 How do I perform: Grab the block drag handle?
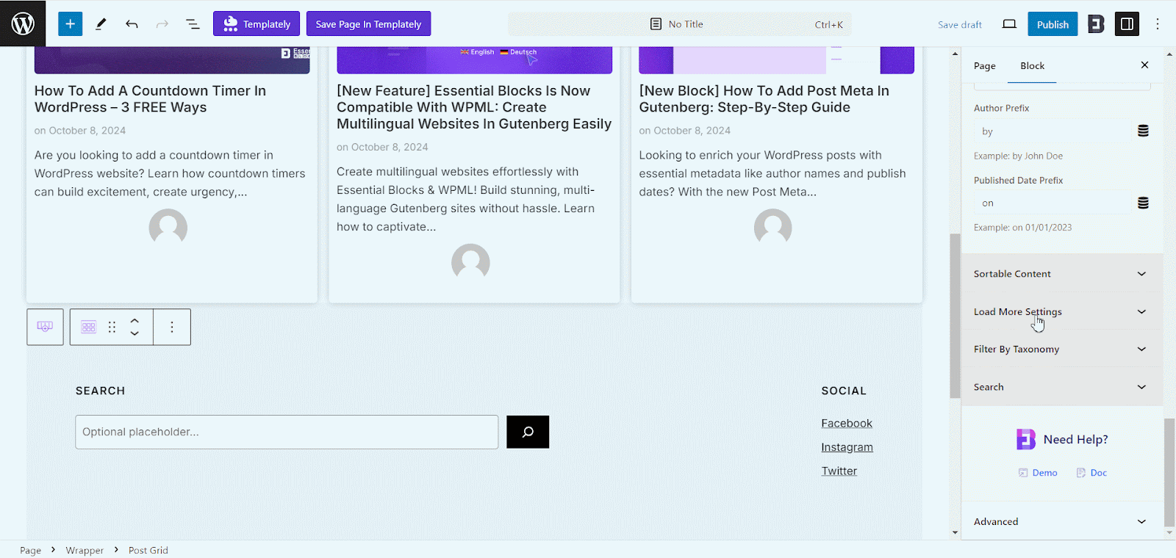coord(112,327)
